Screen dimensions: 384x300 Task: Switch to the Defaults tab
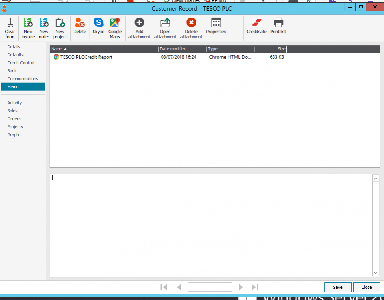pyautogui.click(x=15, y=55)
